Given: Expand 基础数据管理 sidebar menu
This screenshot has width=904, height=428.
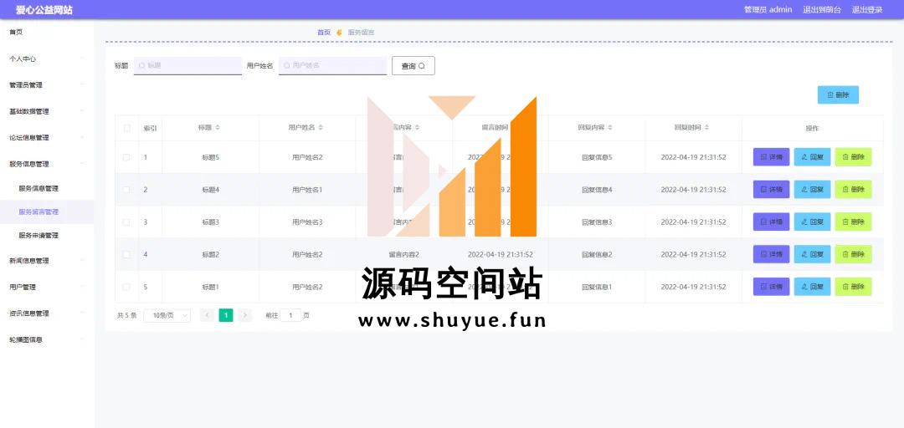Looking at the screenshot, I should [x=47, y=111].
